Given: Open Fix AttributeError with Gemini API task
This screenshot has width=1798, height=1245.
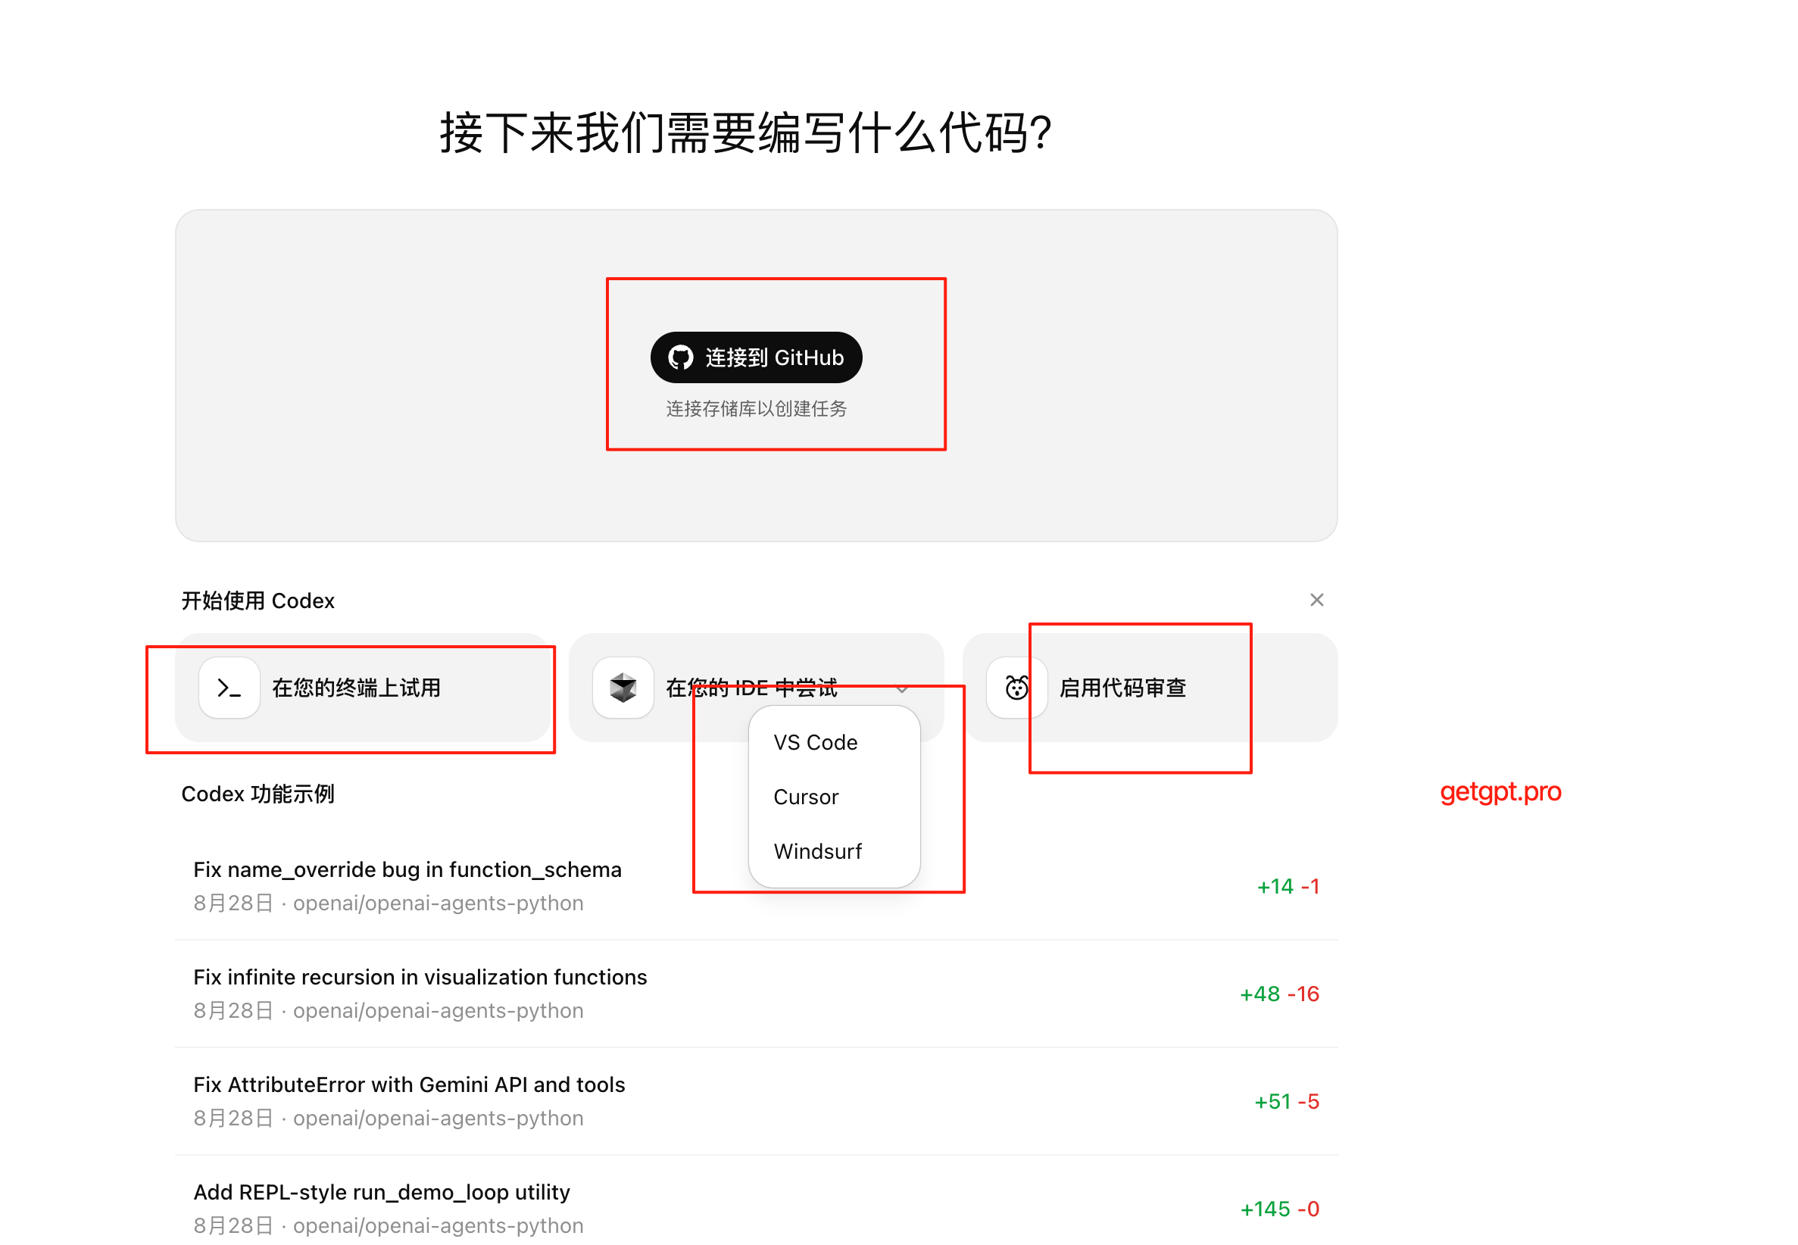Looking at the screenshot, I should pos(756,1101).
